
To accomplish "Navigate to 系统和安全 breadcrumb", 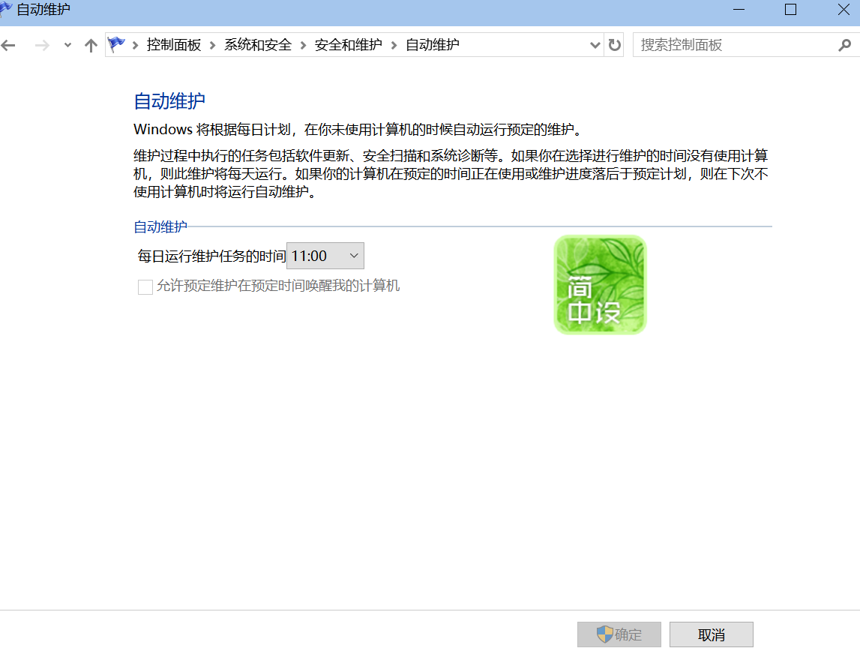I will [x=258, y=44].
